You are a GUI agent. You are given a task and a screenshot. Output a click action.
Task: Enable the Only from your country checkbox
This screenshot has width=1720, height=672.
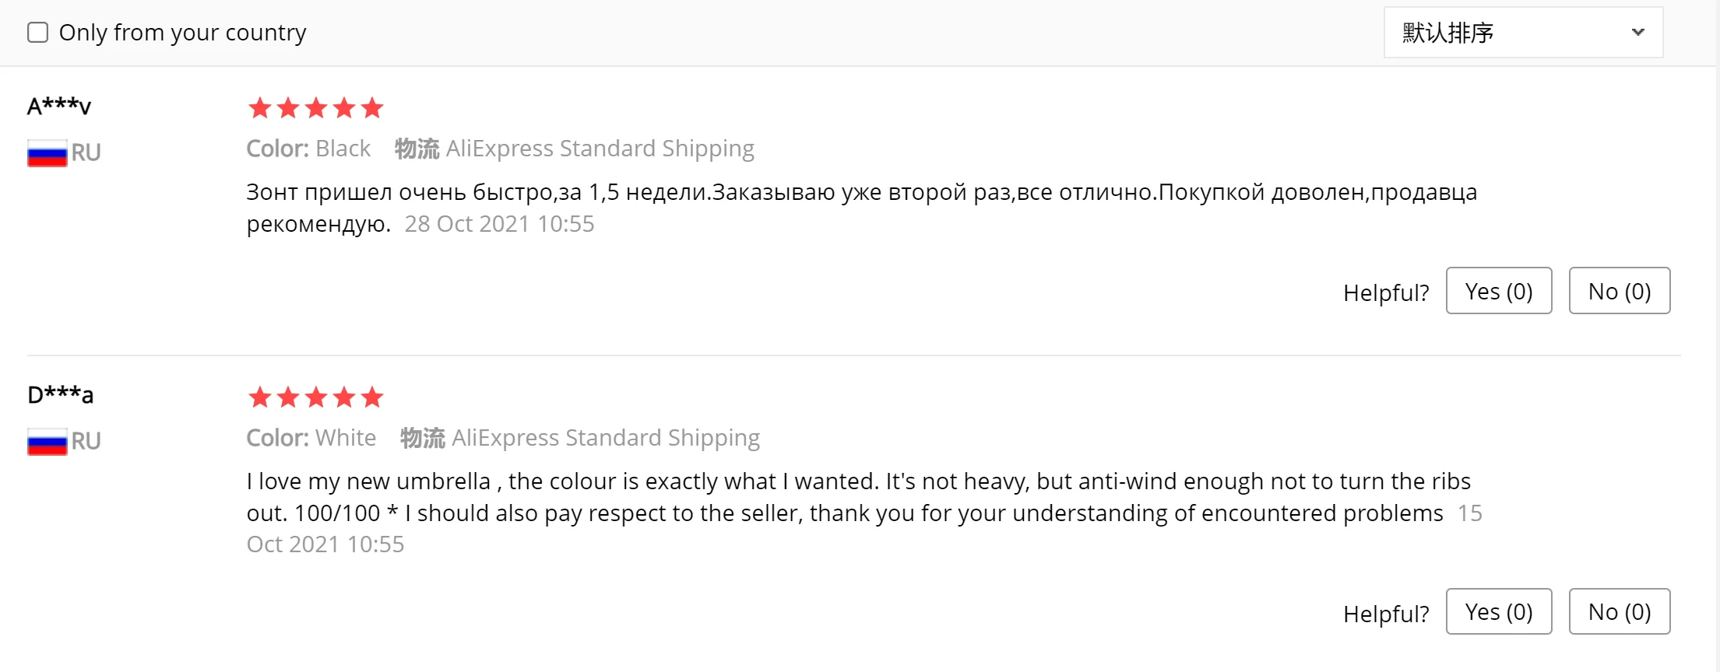pos(38,33)
